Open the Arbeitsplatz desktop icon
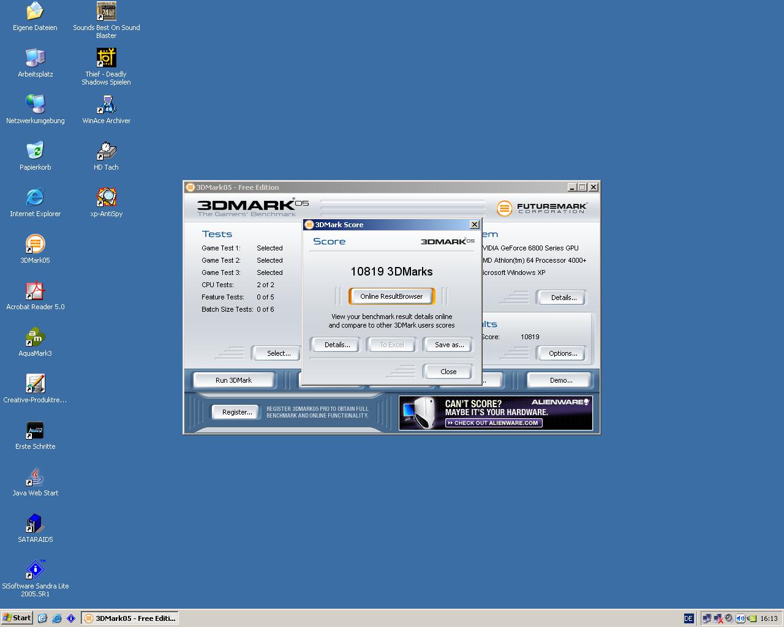The image size is (784, 627). pyautogui.click(x=35, y=63)
